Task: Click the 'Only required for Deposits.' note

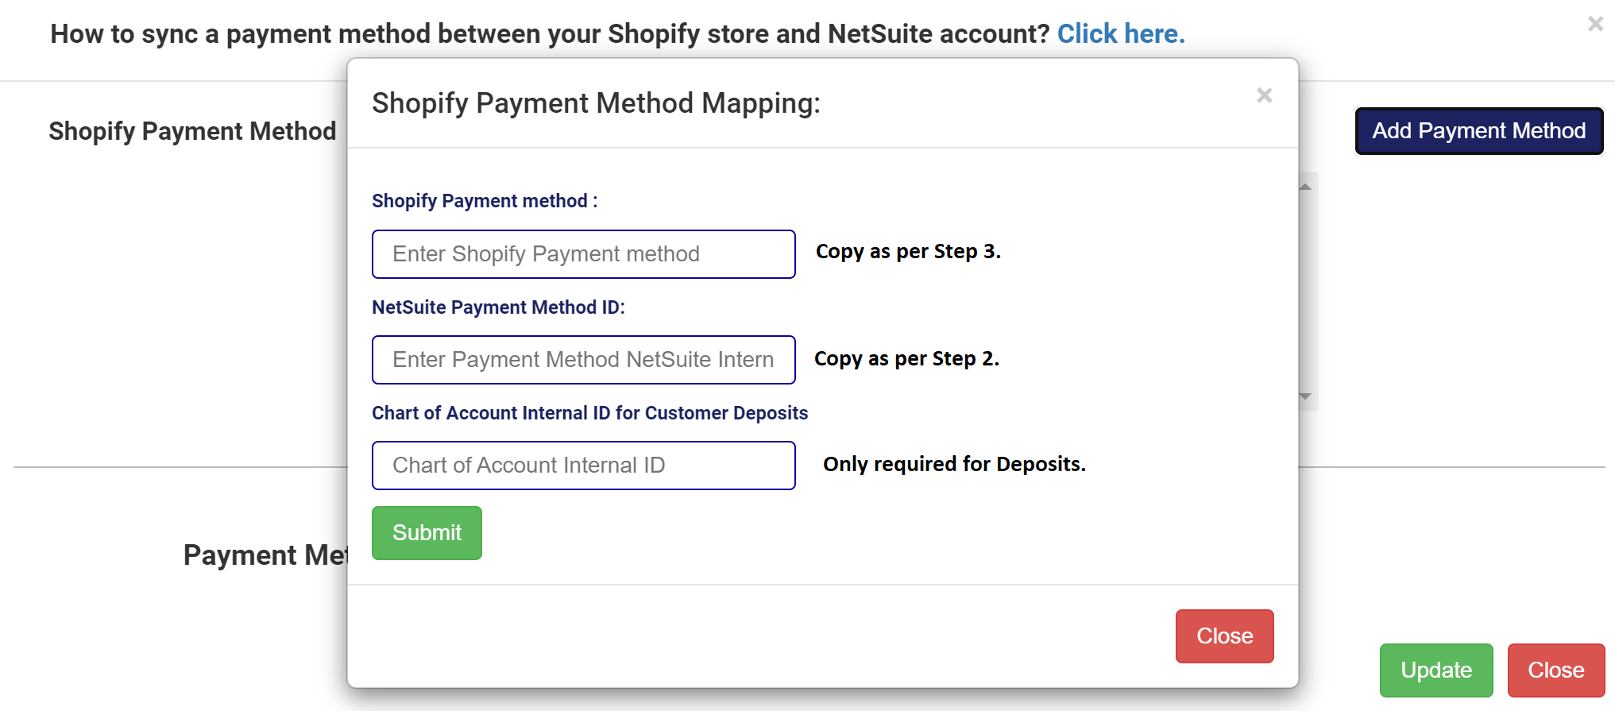Action: (x=954, y=464)
